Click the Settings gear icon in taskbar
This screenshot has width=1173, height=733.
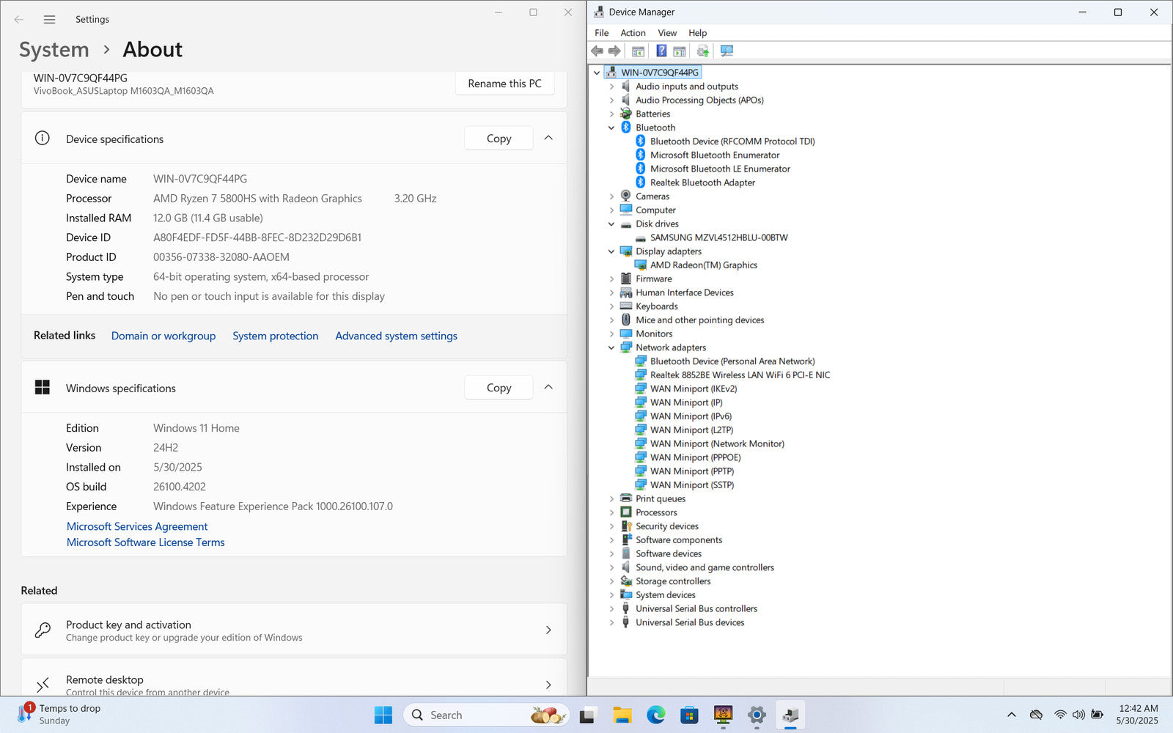(x=757, y=715)
